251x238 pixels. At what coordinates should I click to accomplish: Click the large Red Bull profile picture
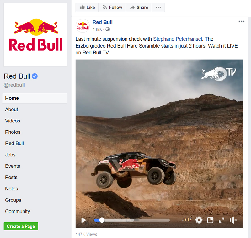coord(36,35)
